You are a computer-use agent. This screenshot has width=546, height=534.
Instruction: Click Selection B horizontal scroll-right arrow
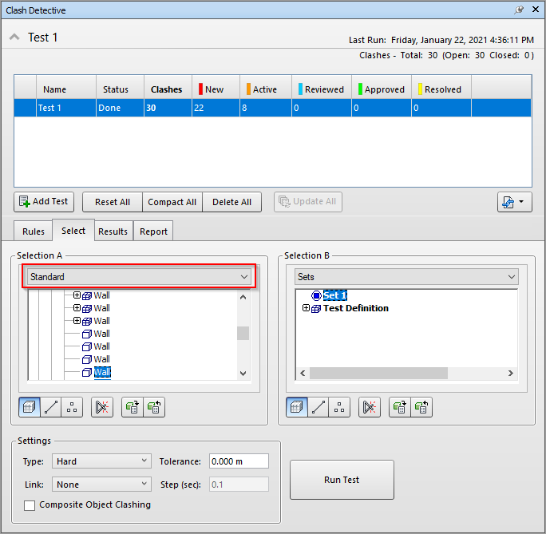(511, 374)
